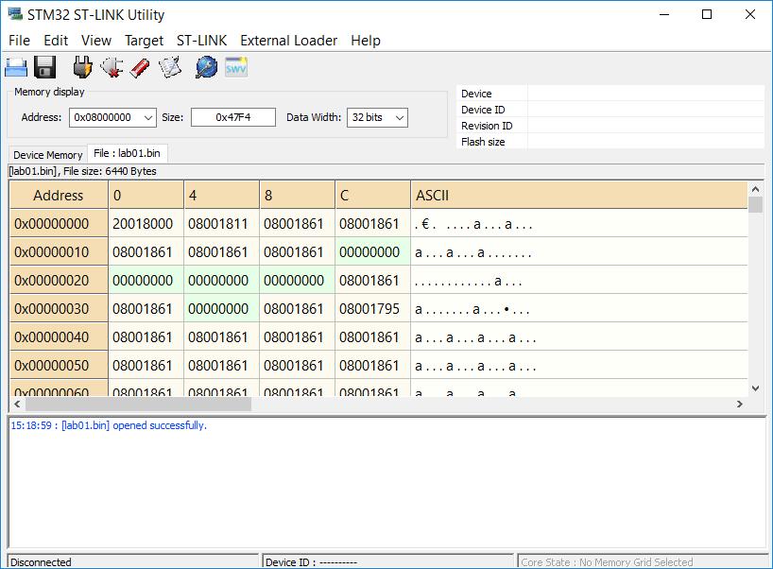Image resolution: width=773 pixels, height=569 pixels.
Task: Switch to the Device Memory tab
Action: tap(48, 155)
